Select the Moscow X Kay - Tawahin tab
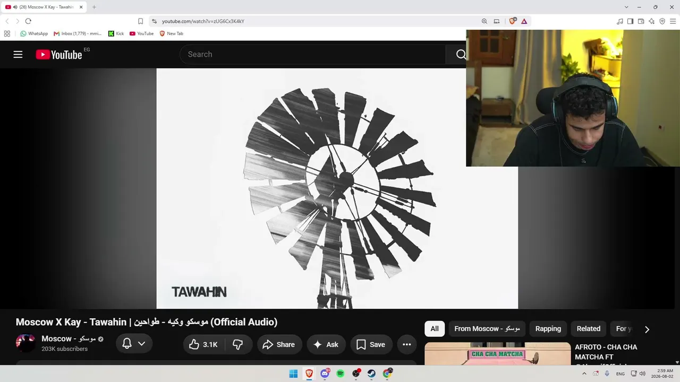This screenshot has width=680, height=382. pos(44,7)
